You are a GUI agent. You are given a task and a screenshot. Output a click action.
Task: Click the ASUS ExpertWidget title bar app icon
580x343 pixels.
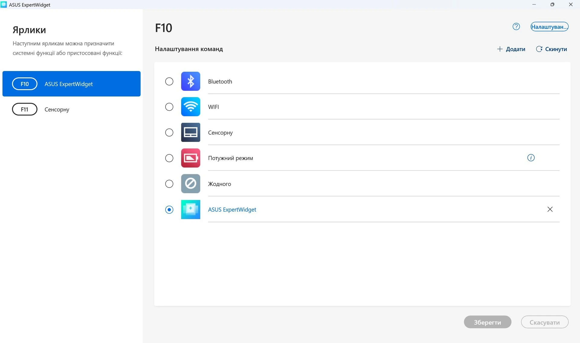point(4,5)
